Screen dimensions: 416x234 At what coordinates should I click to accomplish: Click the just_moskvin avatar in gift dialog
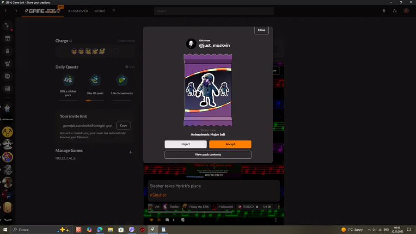[191, 43]
